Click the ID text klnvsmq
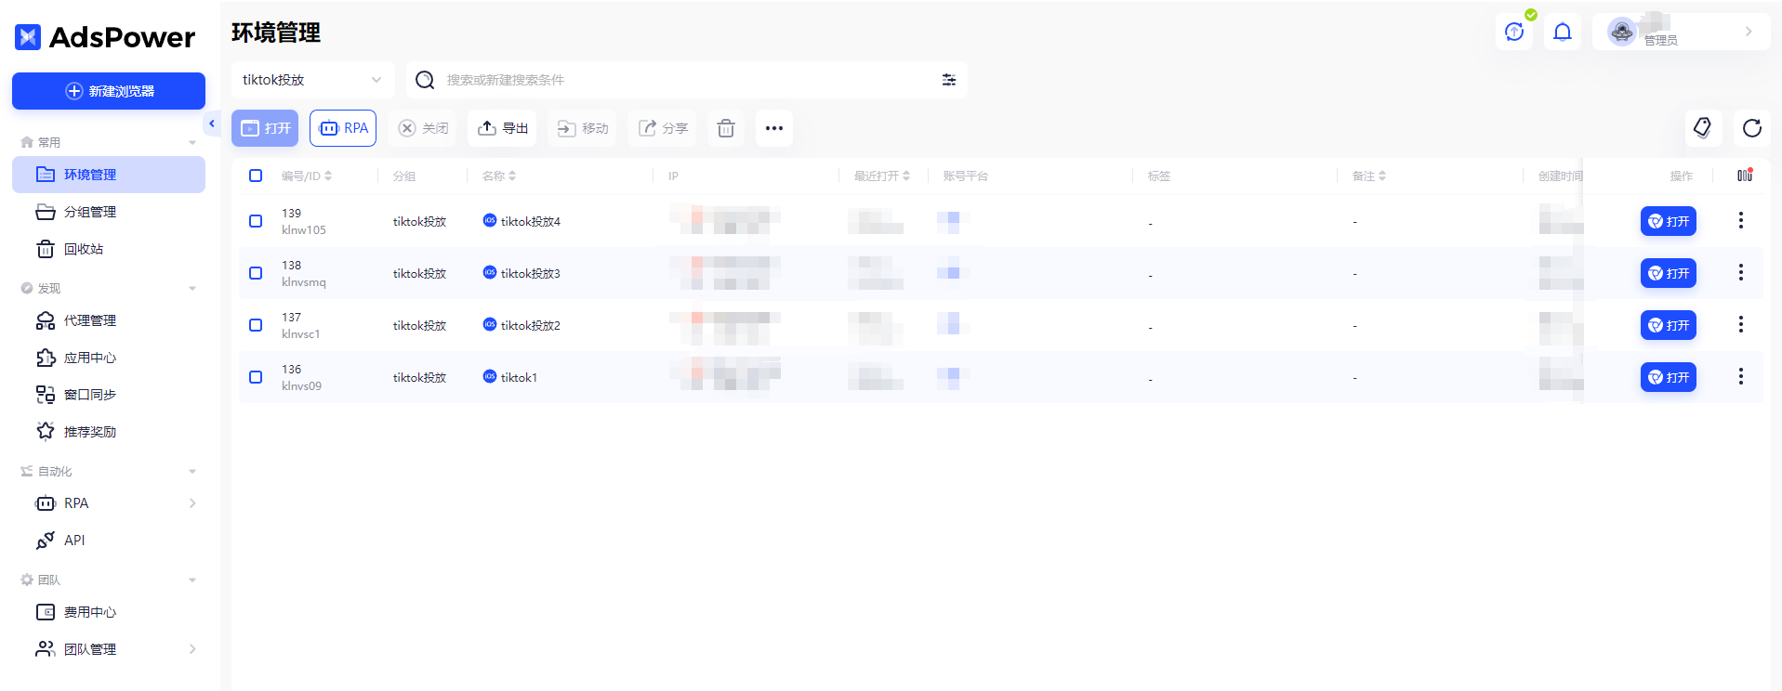The height and width of the screenshot is (691, 1782). 304,282
